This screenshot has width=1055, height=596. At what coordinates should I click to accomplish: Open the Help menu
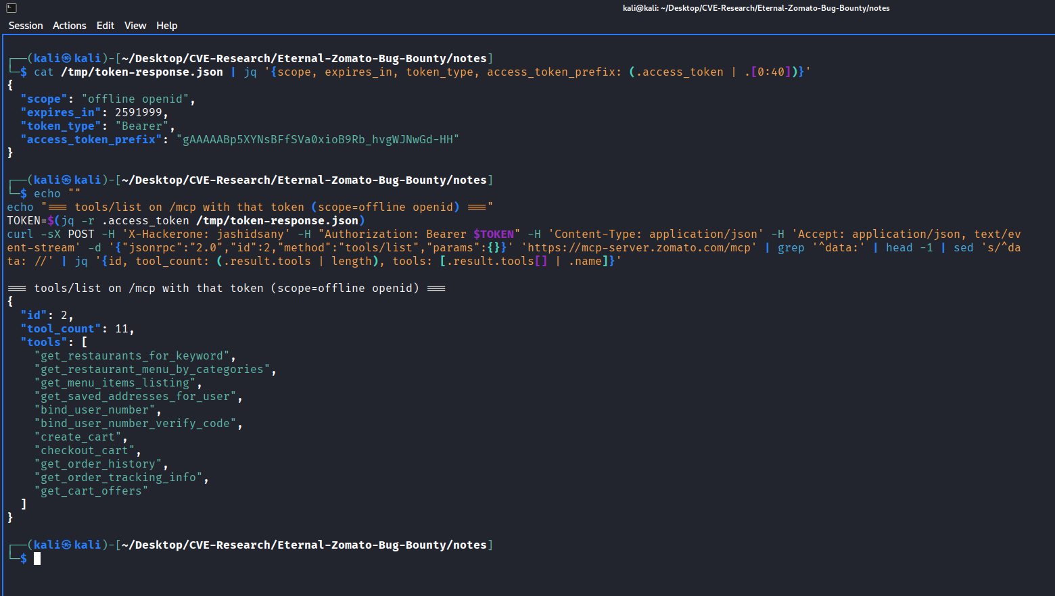click(166, 26)
